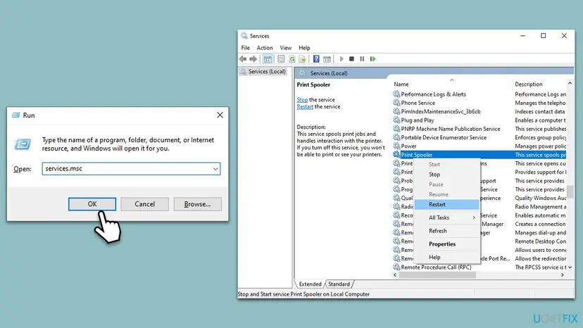Select Portable Device Enumerator Service row
Image resolution: width=583 pixels, height=328 pixels.
point(479,137)
